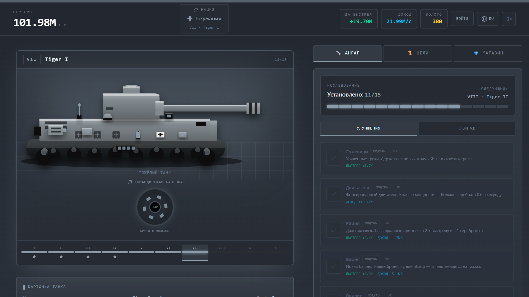Click the silver balance 101.98M

coord(35,23)
